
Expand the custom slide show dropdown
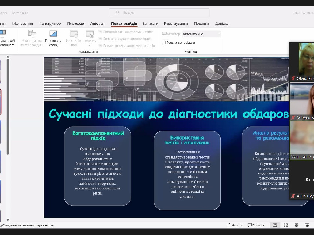(x=13, y=45)
